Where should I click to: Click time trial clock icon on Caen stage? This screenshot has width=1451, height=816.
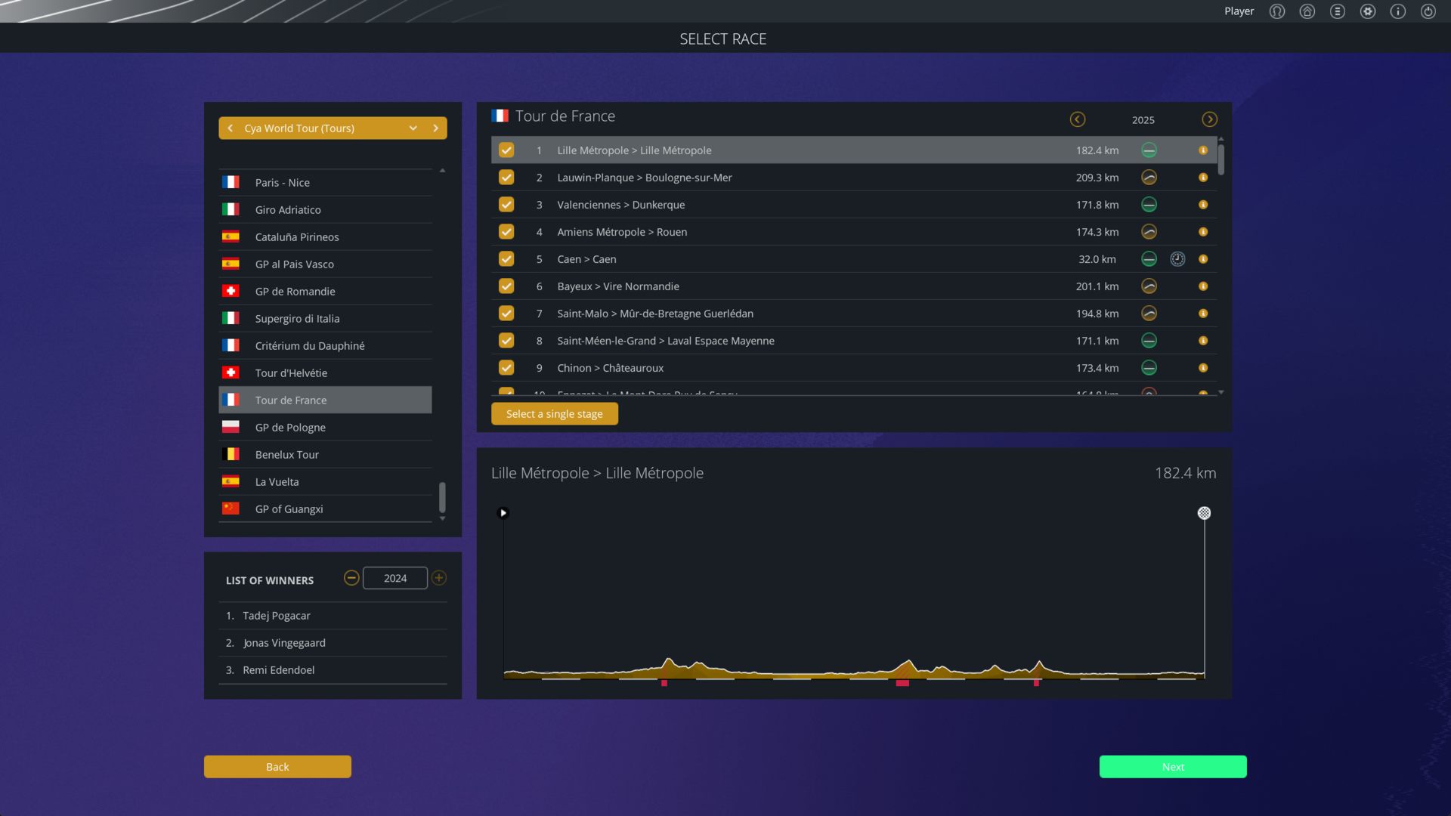tap(1177, 259)
